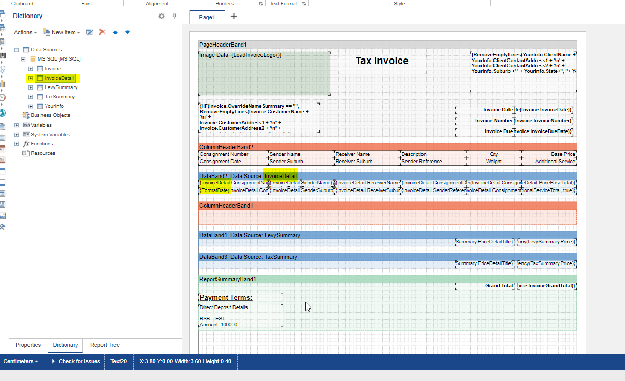Expand the InvoiceDetail data source
The image size is (625, 381).
31,78
